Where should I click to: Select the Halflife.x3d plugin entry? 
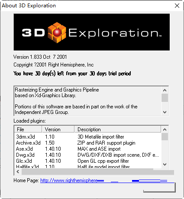[x=27, y=167]
